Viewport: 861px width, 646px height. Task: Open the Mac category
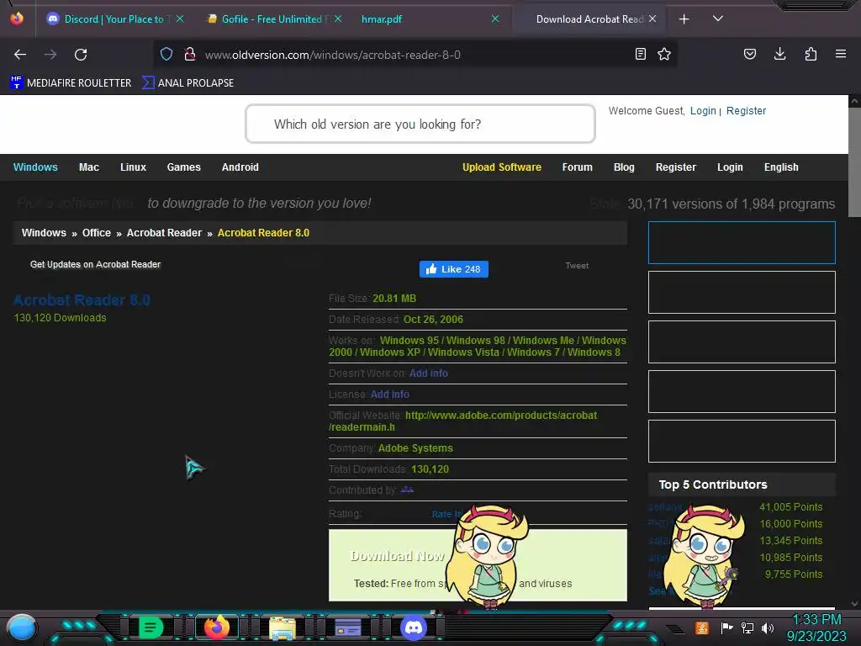pos(89,167)
